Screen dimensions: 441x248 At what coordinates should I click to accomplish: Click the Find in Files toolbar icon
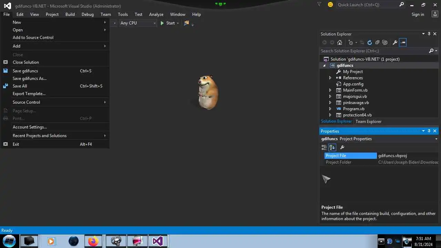point(186,23)
